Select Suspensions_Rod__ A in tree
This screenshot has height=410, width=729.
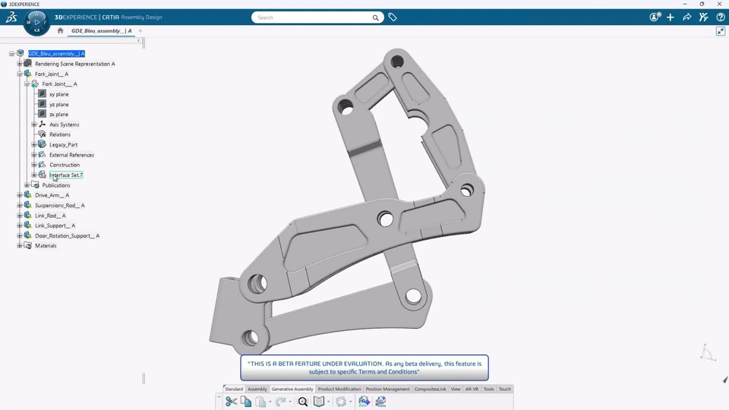click(60, 206)
